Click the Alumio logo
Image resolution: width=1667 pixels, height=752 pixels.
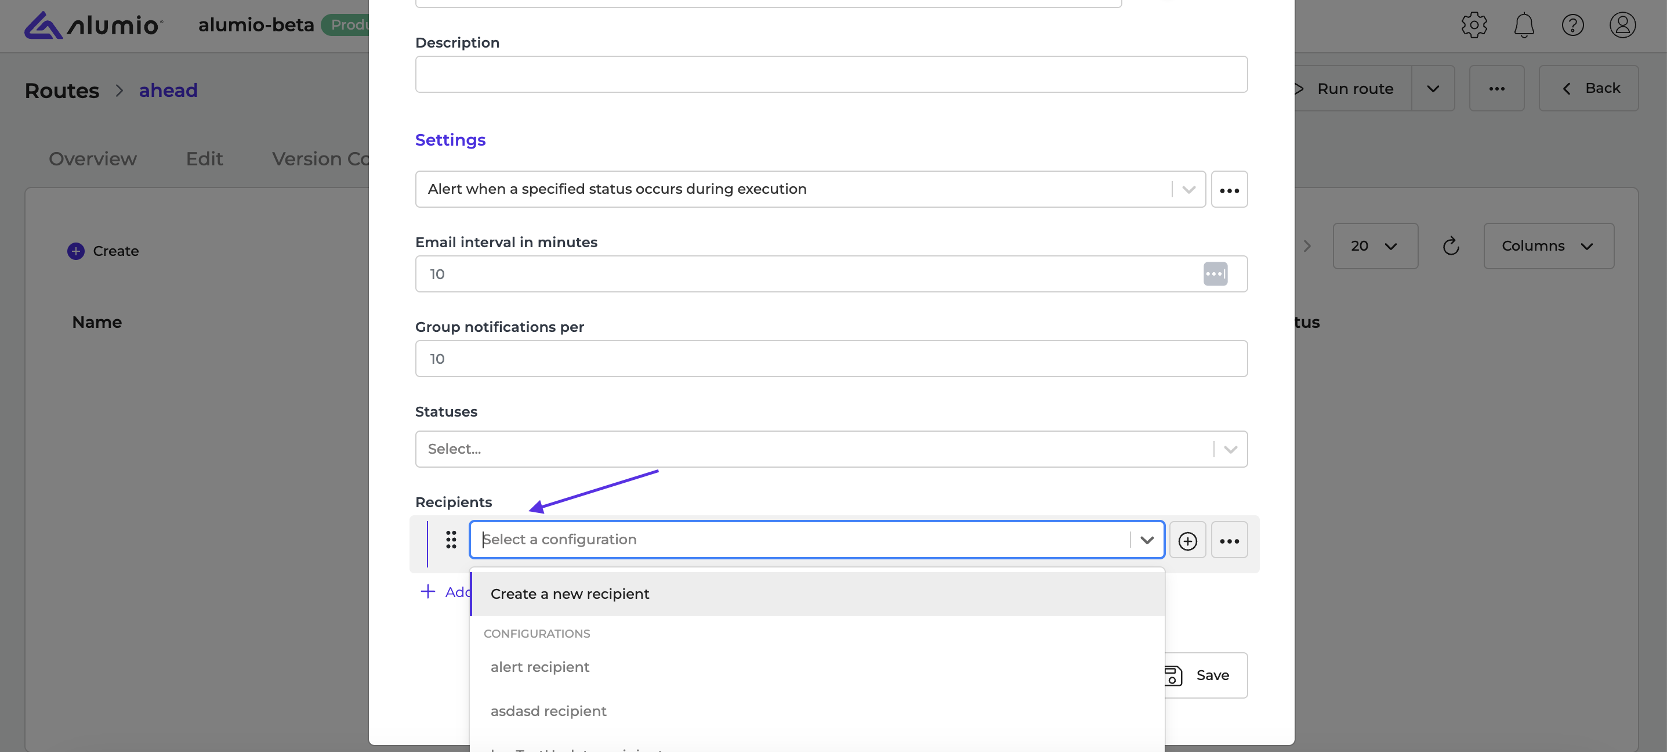coord(94,25)
